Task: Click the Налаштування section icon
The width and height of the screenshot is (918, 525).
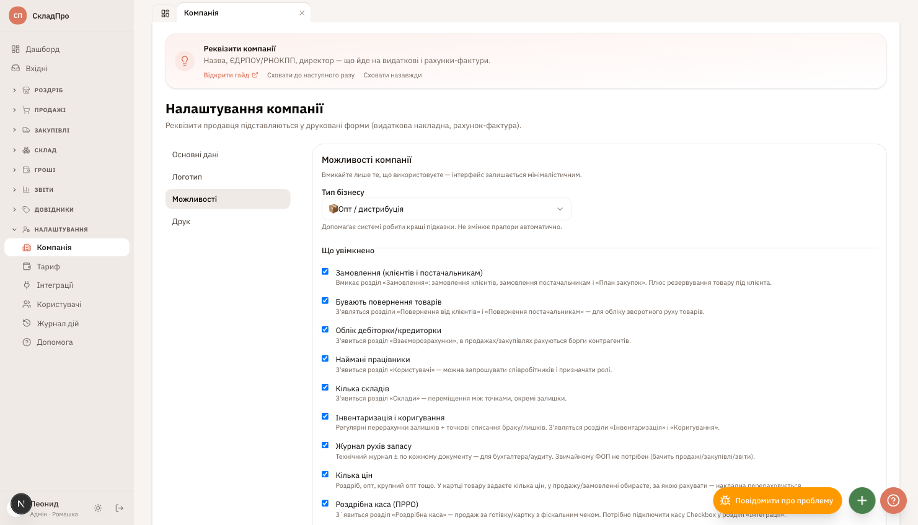Action: [26, 229]
